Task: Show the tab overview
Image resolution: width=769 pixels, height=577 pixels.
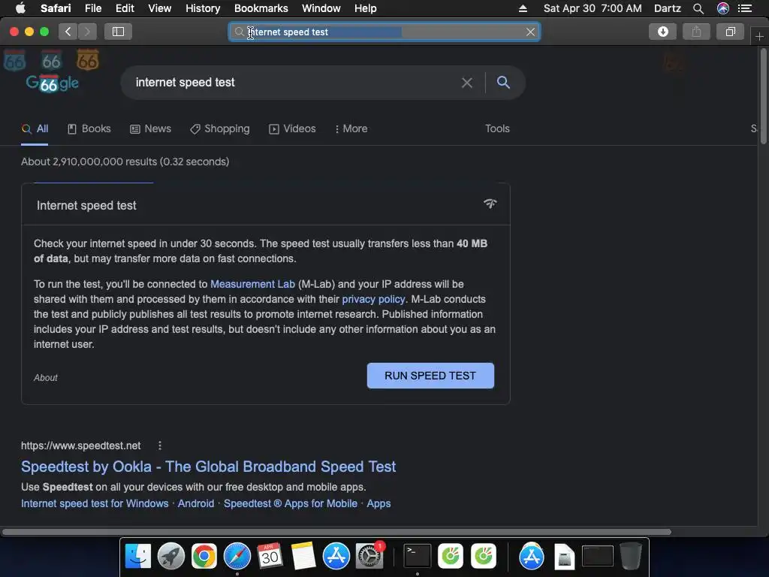Action: (x=730, y=32)
